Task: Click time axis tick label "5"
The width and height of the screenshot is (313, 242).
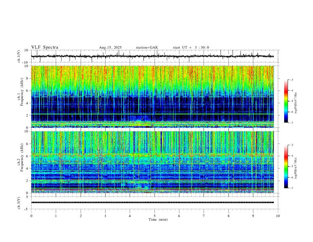Action: coord(155,216)
